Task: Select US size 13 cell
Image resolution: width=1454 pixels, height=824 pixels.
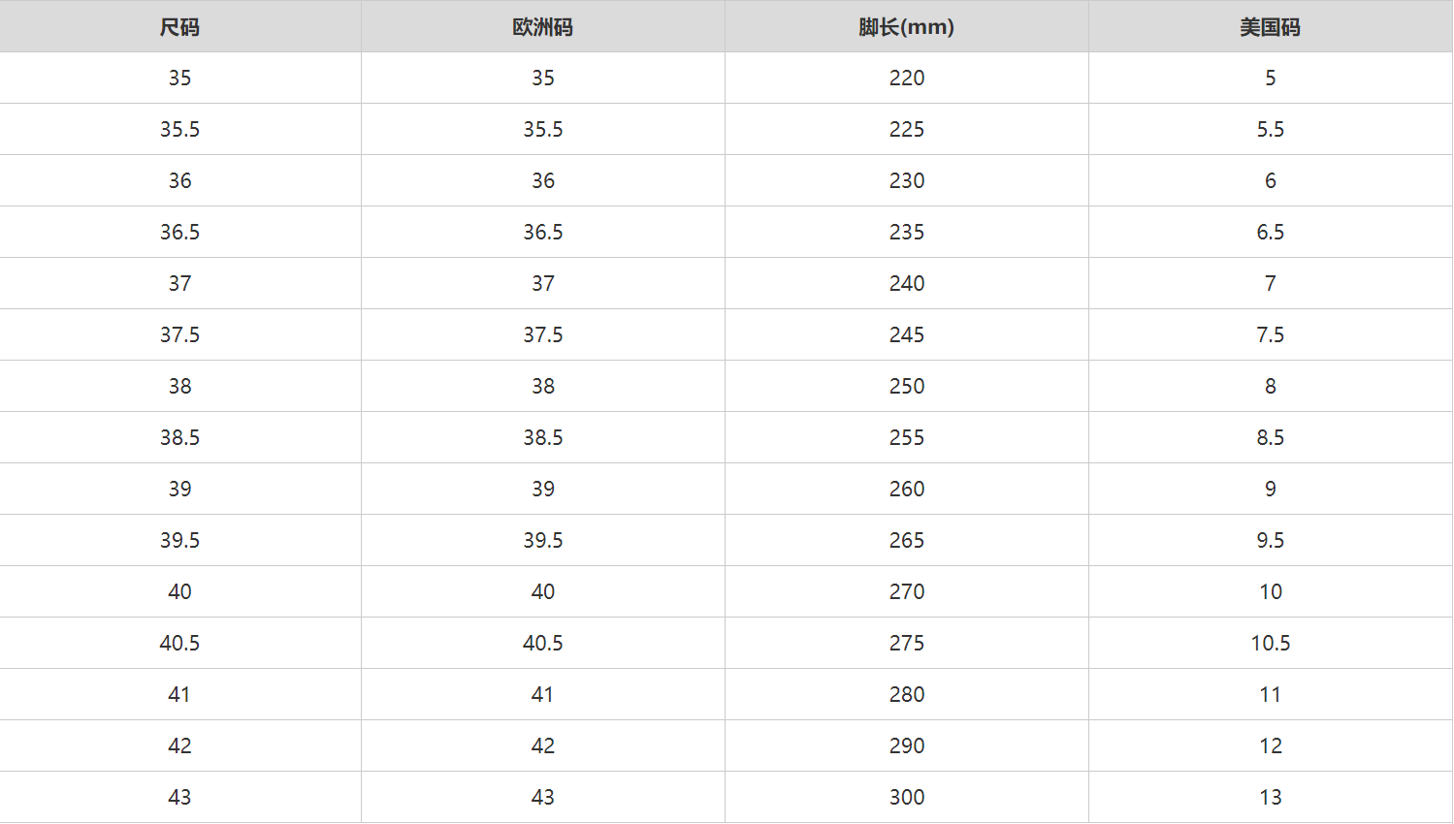Action: pos(1270,797)
